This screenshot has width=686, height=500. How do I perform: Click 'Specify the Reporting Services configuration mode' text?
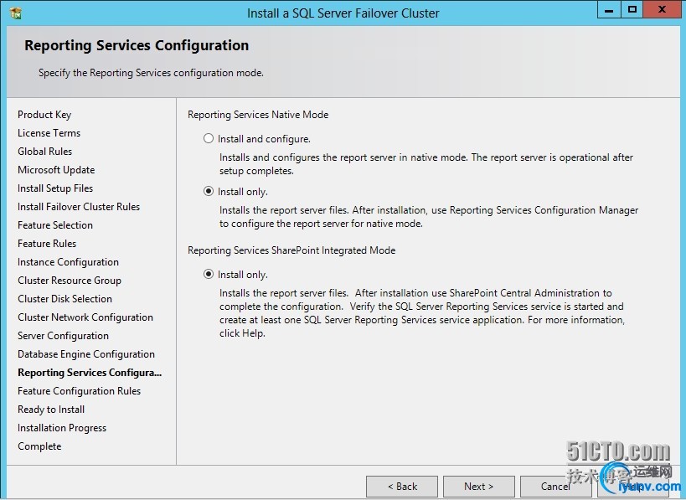(x=151, y=73)
